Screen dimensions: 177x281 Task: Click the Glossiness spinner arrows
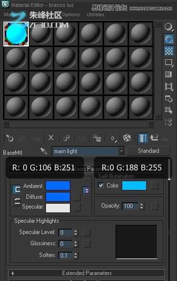pyautogui.click(x=76, y=244)
